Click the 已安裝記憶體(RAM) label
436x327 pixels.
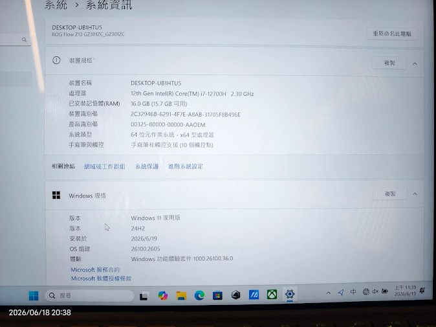click(x=94, y=104)
